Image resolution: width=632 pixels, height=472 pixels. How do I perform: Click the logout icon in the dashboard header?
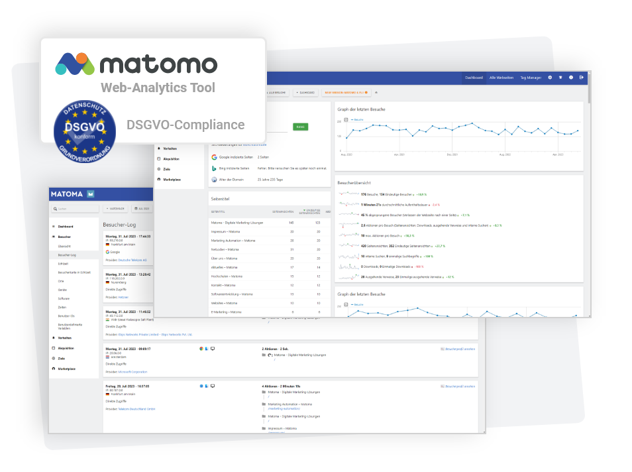click(581, 78)
